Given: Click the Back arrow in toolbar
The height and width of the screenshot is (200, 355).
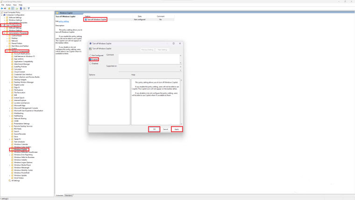Looking at the screenshot, I should [x=2, y=8].
